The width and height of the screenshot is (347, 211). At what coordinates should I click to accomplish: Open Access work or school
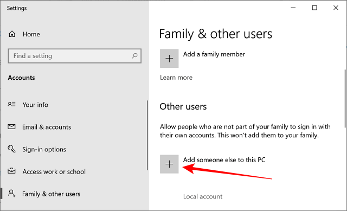tap(54, 171)
